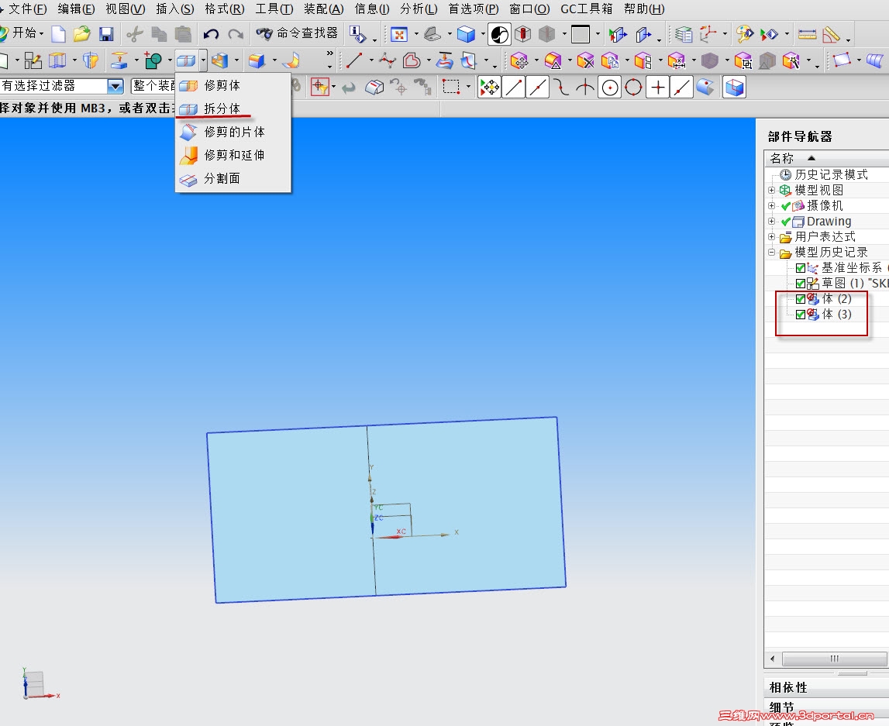This screenshot has width=889, height=726.
Task: Click the Redo arrow icon
Action: point(236,34)
